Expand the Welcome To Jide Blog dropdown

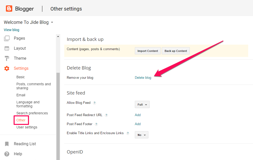(52, 22)
